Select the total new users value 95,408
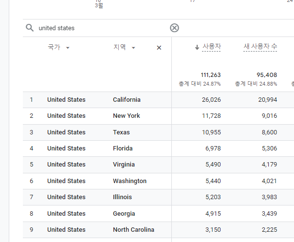 coord(267,75)
